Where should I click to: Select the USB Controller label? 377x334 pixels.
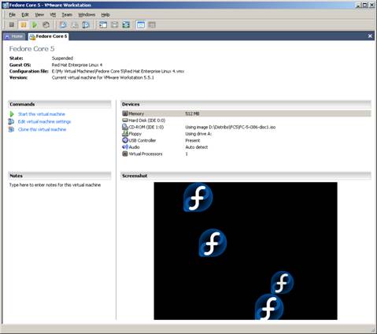coord(142,140)
